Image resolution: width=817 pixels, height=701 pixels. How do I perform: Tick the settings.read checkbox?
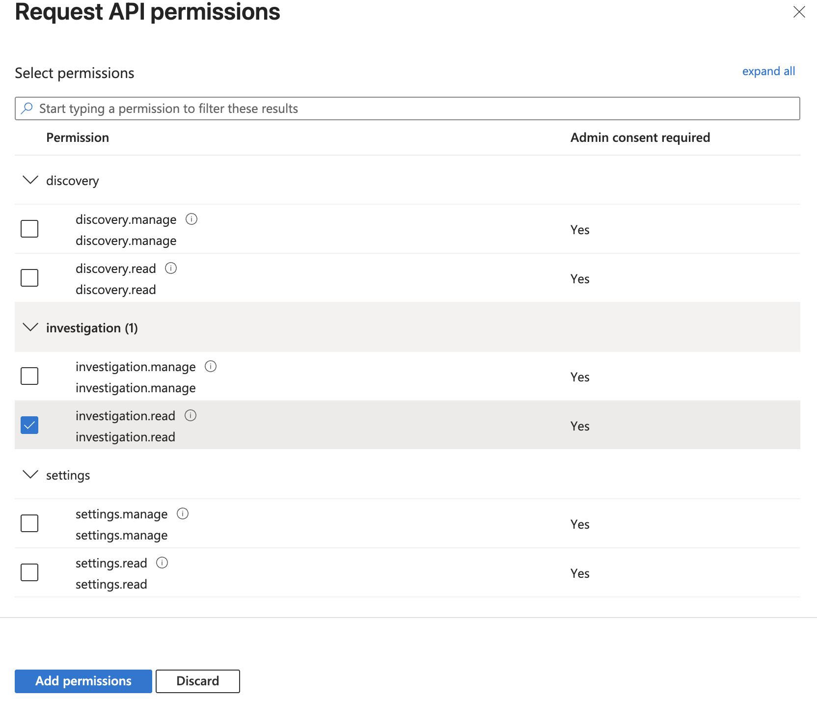tap(29, 572)
